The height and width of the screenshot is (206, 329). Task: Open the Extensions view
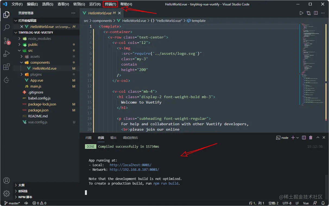click(7, 67)
